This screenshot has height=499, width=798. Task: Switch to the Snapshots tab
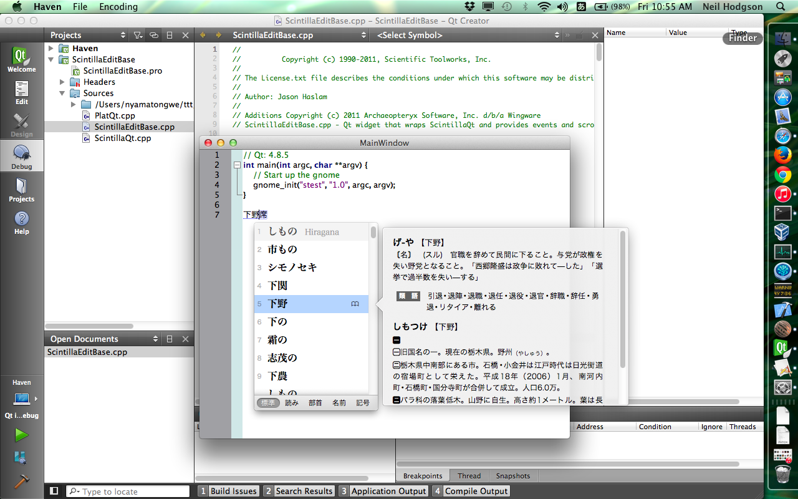(x=512, y=476)
